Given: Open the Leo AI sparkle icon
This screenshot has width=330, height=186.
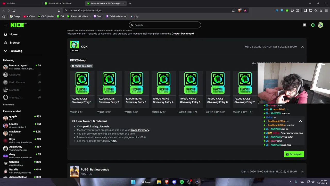Looking at the screenshot, I should click(316, 10).
